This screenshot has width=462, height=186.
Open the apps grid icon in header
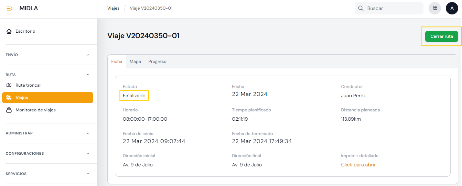435,8
